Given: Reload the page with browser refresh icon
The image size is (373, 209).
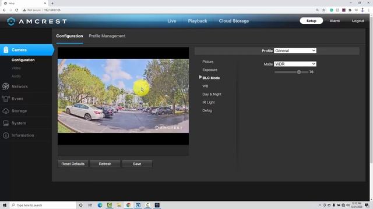Looking at the screenshot, I should point(17,10).
